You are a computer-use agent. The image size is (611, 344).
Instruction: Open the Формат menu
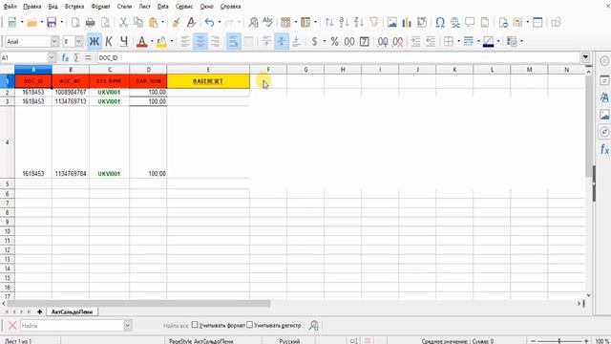[x=100, y=7]
